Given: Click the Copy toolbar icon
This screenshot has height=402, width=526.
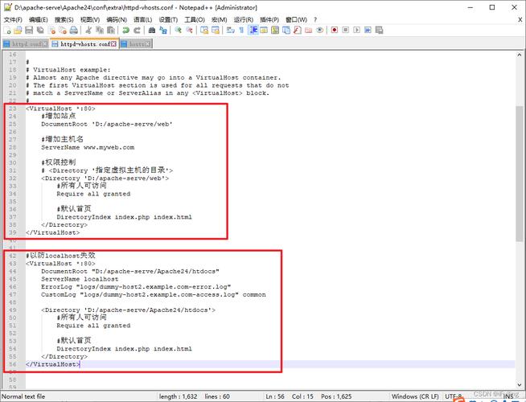Looking at the screenshot, I should click(x=100, y=31).
